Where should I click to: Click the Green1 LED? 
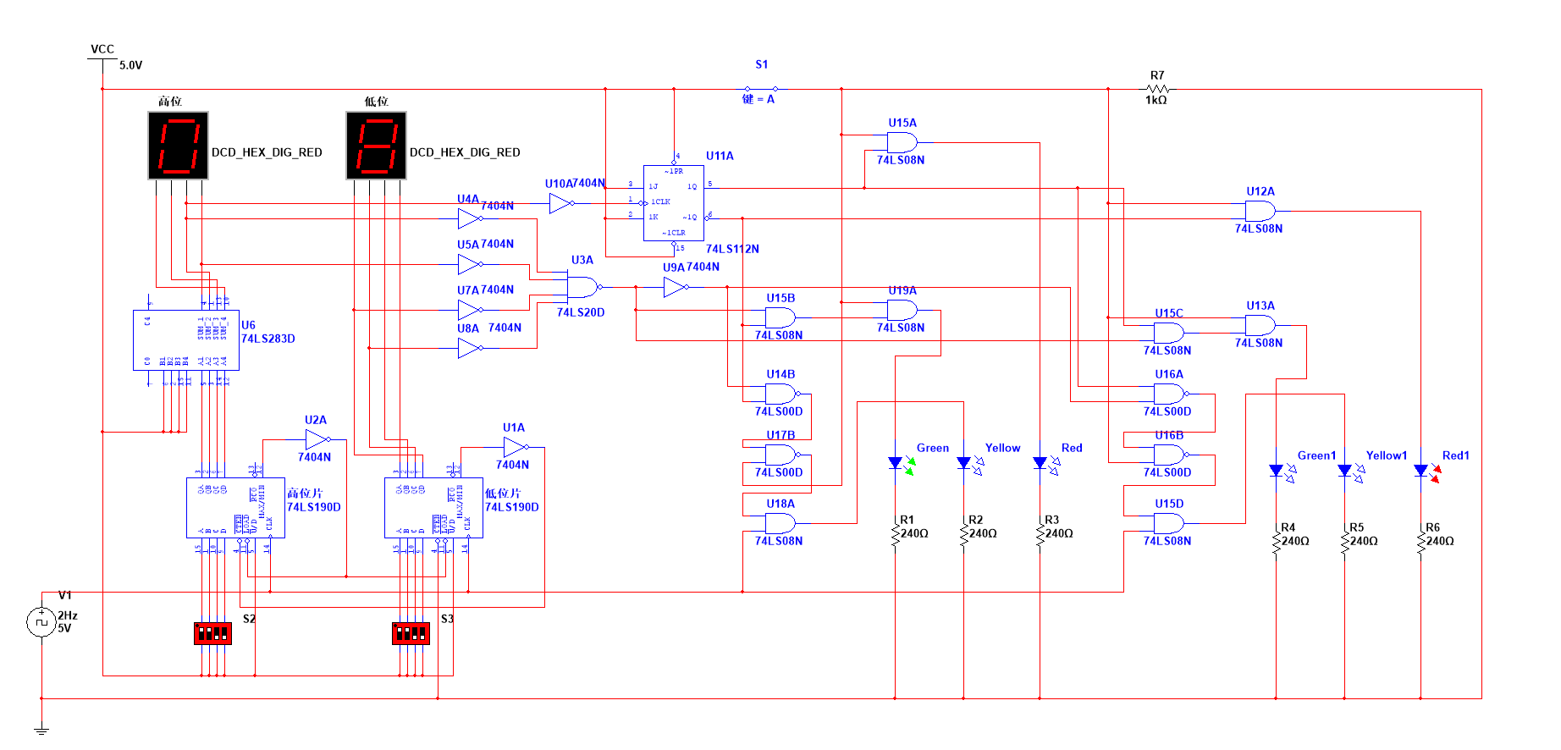[x=1283, y=471]
